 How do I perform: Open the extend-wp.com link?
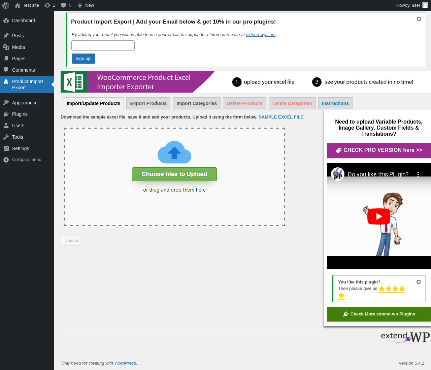261,35
